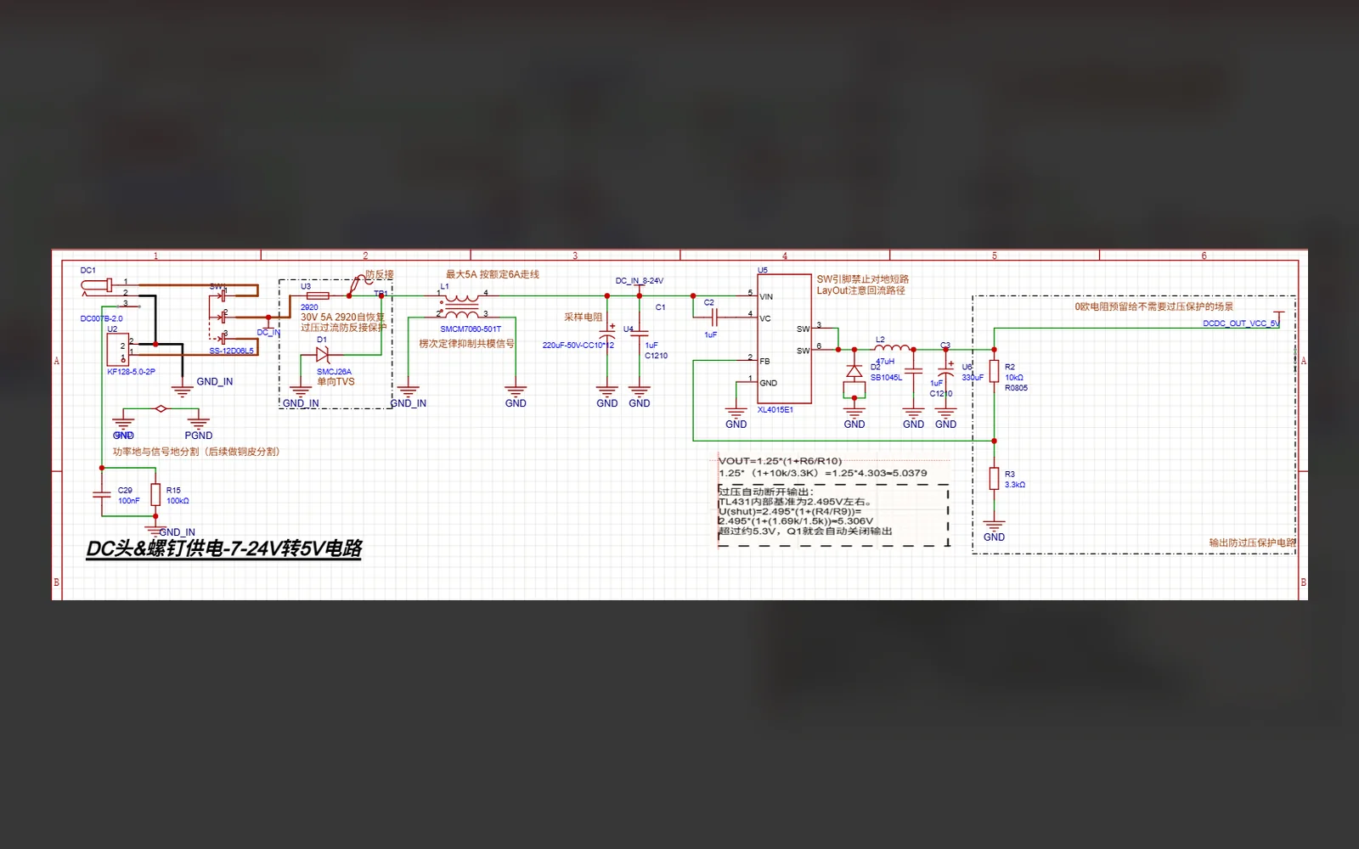1359x849 pixels.
Task: Click the DC_IN_8-24V power net label
Action: coord(640,281)
